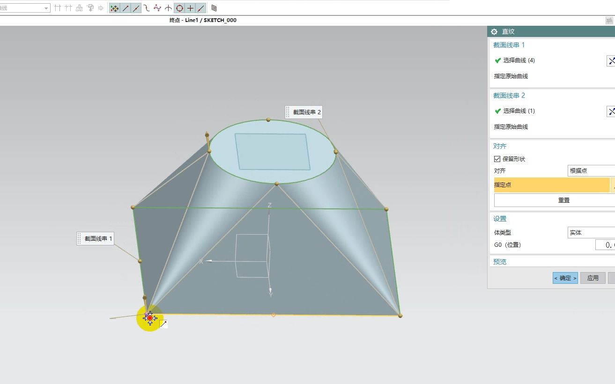Screen dimensions: 615x384
Task: Reverse direction for 截面线串 1
Action: point(611,61)
